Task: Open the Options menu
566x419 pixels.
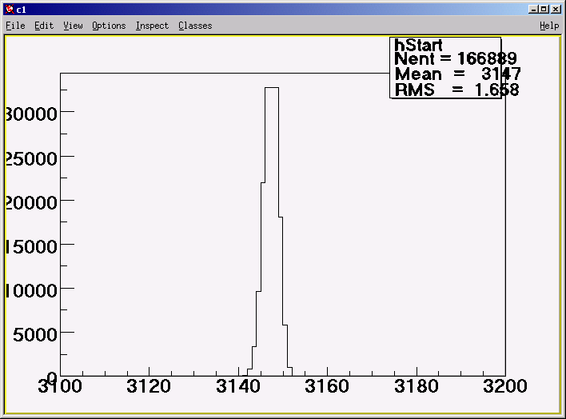Action: [x=109, y=26]
